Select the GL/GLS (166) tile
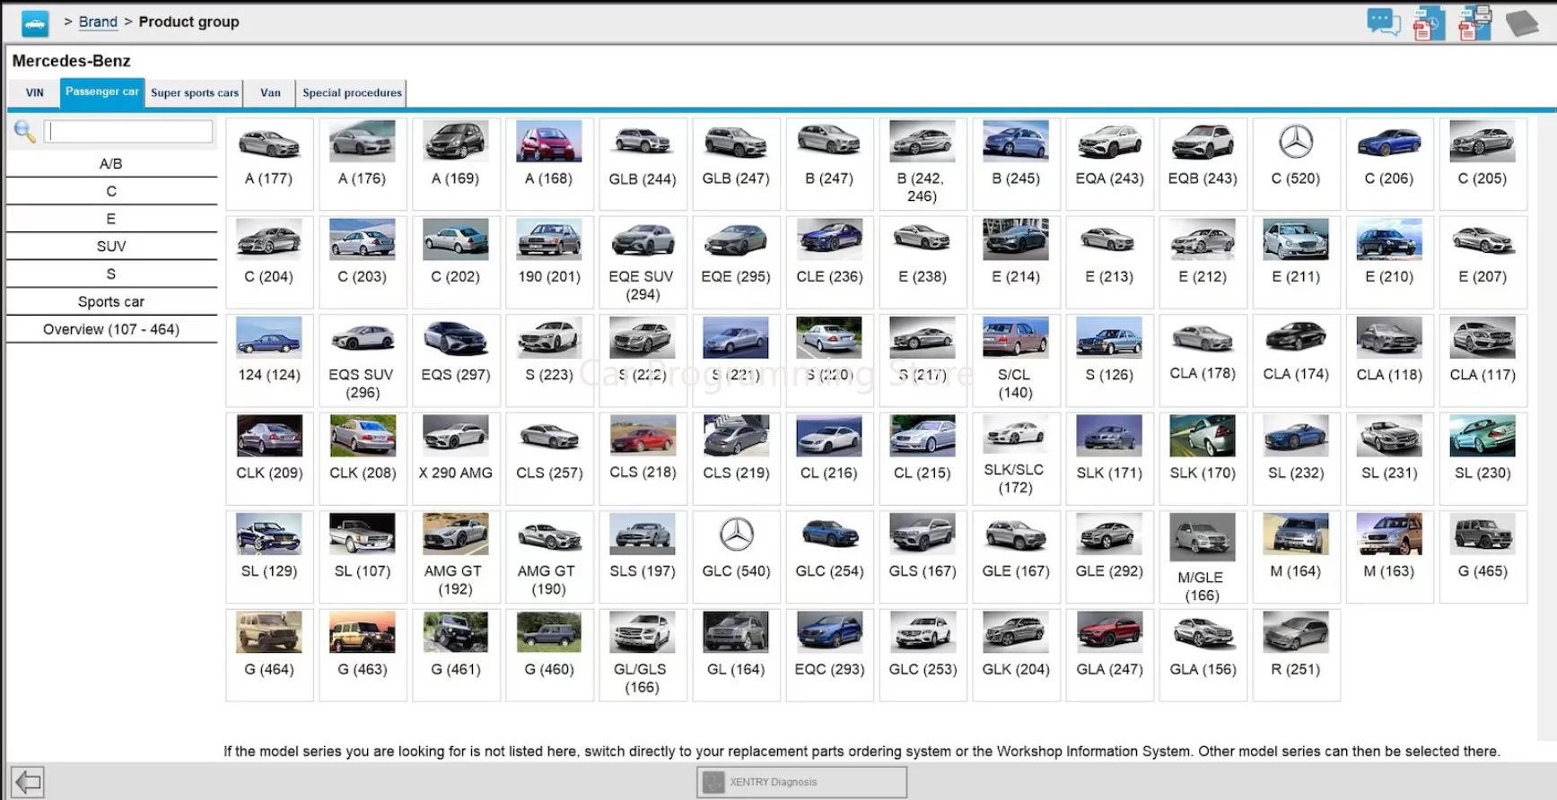Screen dimensions: 1557x800 [x=643, y=655]
